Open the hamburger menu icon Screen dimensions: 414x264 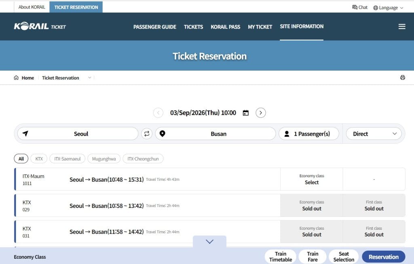click(402, 26)
